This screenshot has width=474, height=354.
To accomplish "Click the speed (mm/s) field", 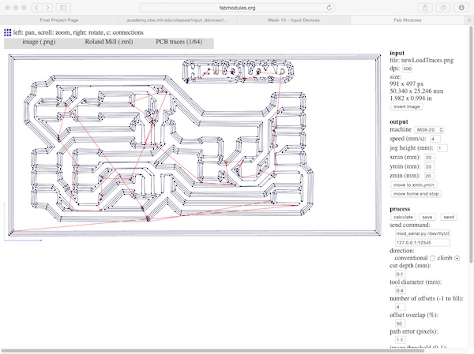I will tap(435, 139).
